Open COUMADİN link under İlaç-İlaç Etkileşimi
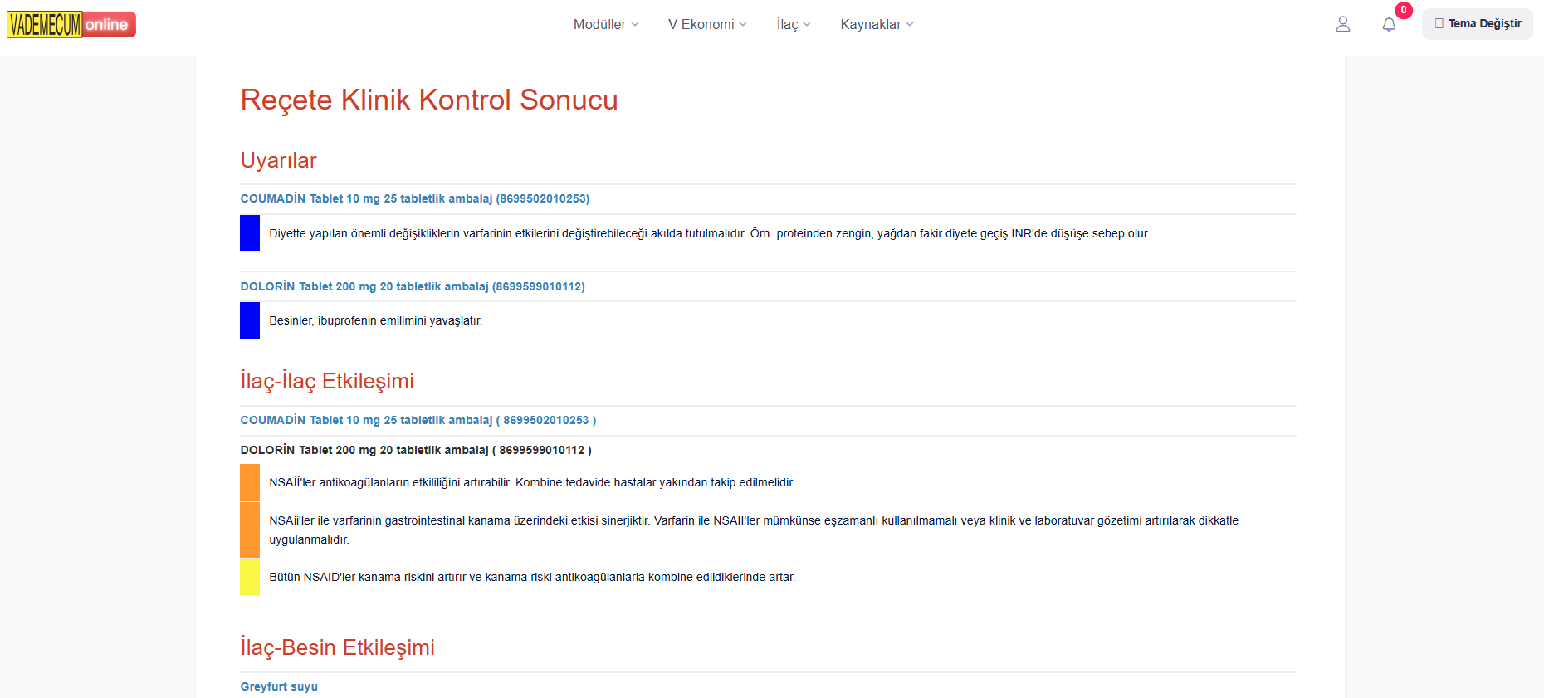 pos(418,421)
